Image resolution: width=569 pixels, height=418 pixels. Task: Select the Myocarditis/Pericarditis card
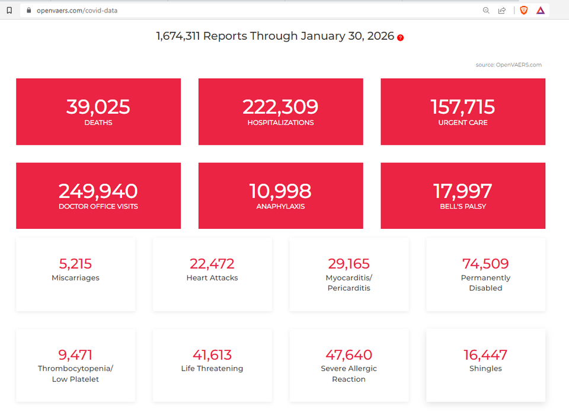pyautogui.click(x=349, y=274)
